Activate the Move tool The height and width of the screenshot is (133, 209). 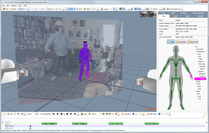(79, 9)
